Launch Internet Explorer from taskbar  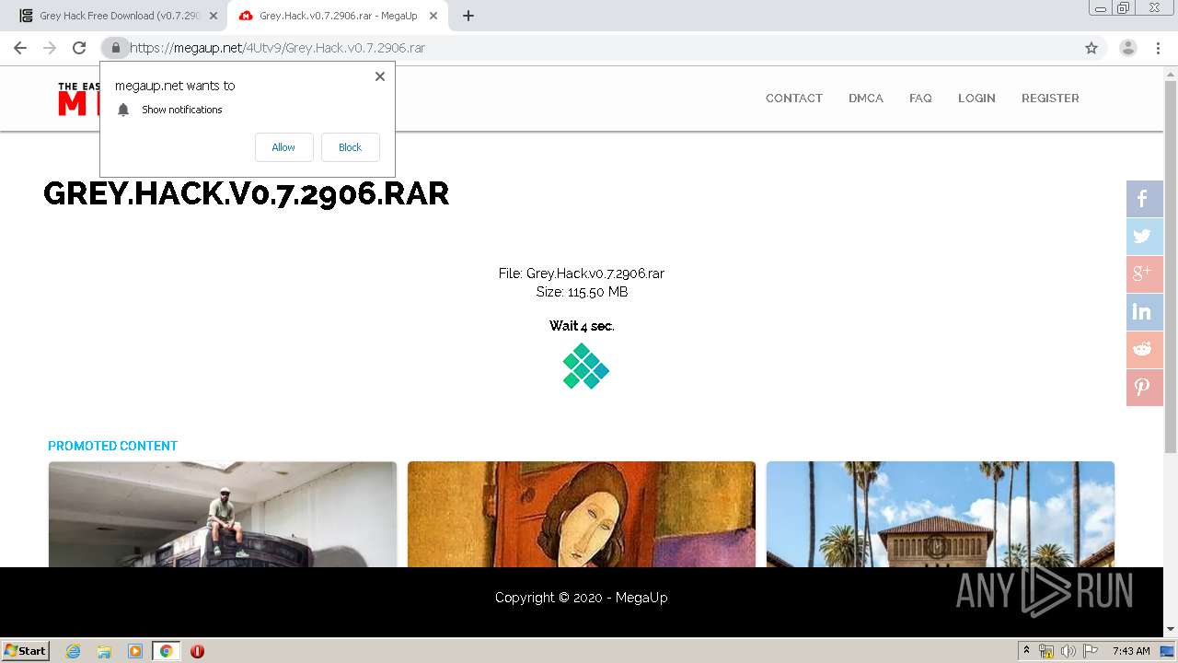pyautogui.click(x=74, y=651)
